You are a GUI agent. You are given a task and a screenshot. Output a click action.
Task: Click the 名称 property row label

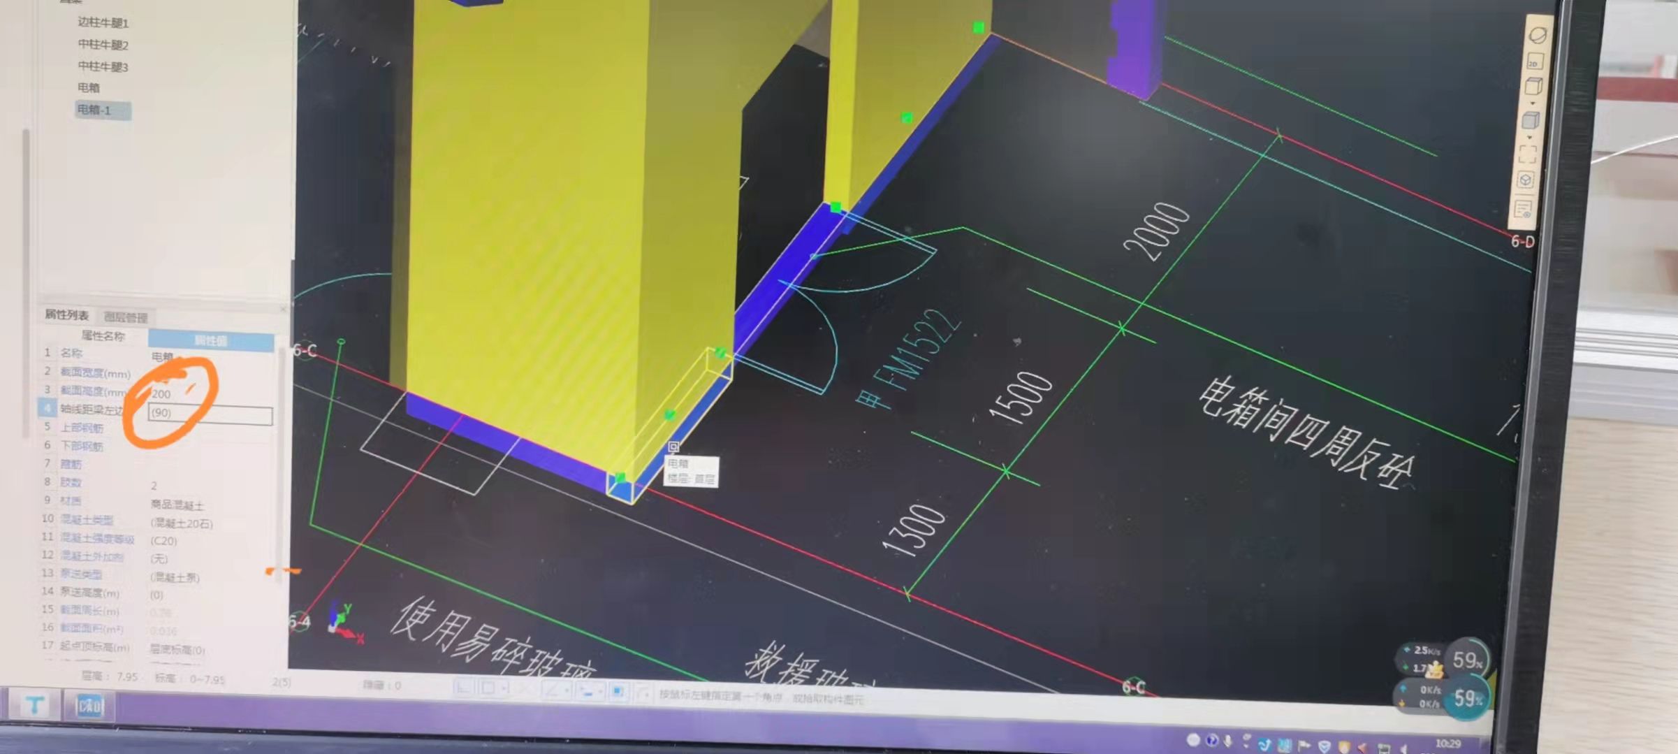coord(71,353)
